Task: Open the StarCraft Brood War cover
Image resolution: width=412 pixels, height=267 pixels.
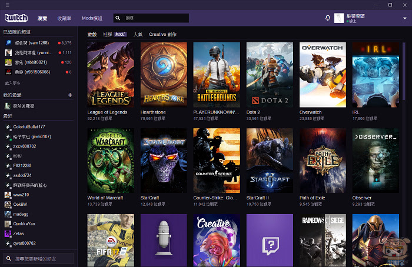Action: click(x=164, y=161)
